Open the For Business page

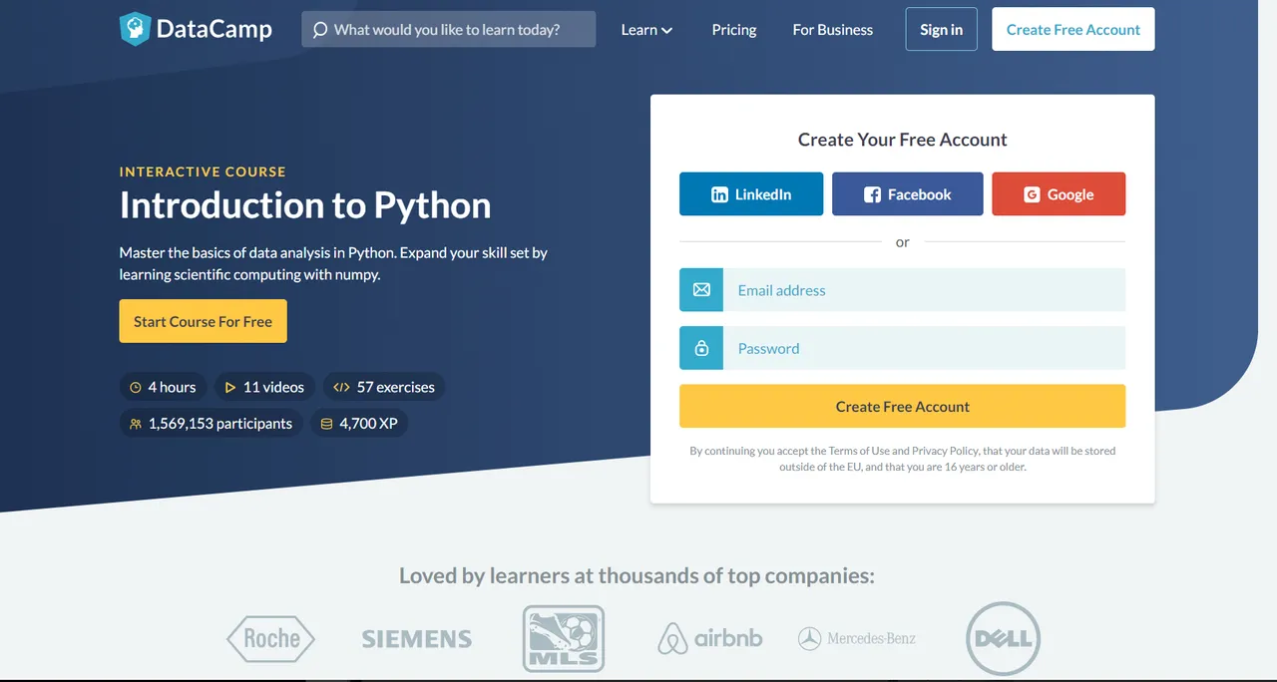[x=833, y=30]
